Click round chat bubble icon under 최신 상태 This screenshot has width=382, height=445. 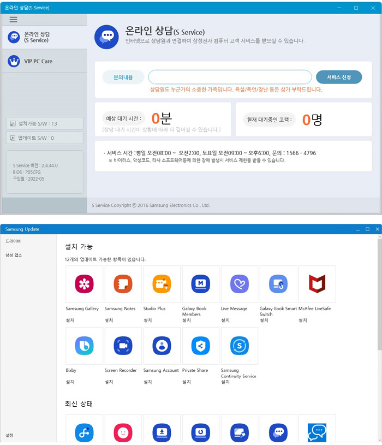(x=278, y=432)
